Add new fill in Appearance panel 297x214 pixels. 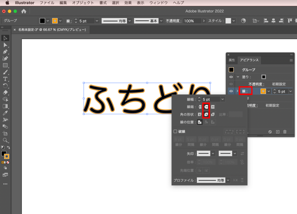278,132
